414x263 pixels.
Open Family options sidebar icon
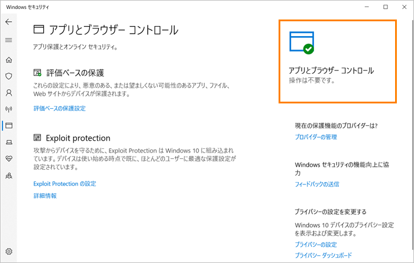[x=9, y=176]
